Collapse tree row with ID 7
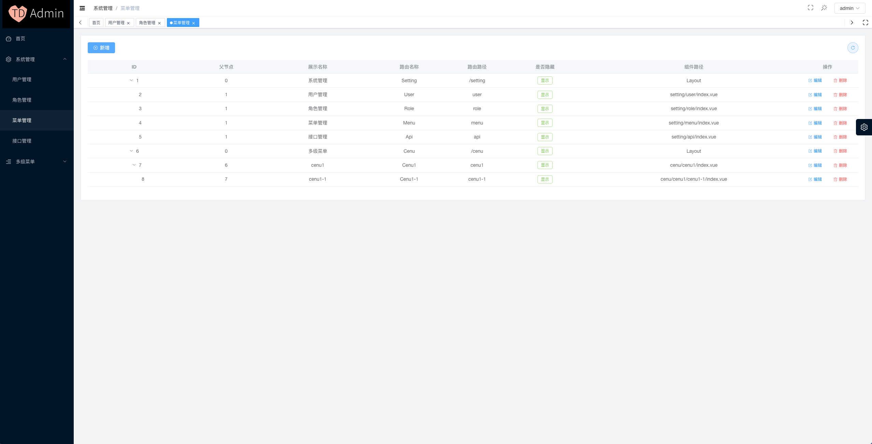 (134, 165)
